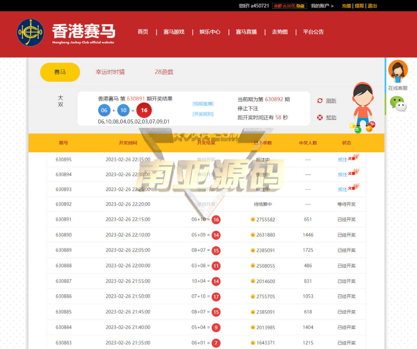This screenshot has height=349, width=417.
Task: Click the 中奖人数 column header
Action: point(308,143)
